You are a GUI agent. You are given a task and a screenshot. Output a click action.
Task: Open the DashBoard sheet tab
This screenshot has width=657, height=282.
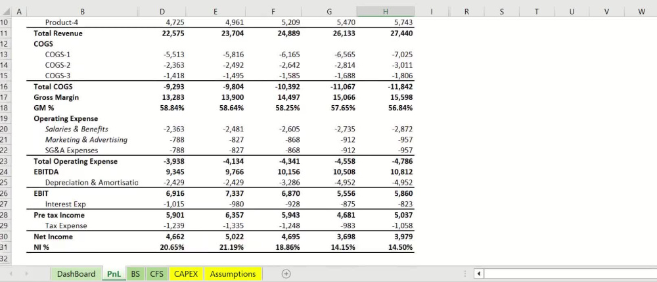pyautogui.click(x=76, y=274)
